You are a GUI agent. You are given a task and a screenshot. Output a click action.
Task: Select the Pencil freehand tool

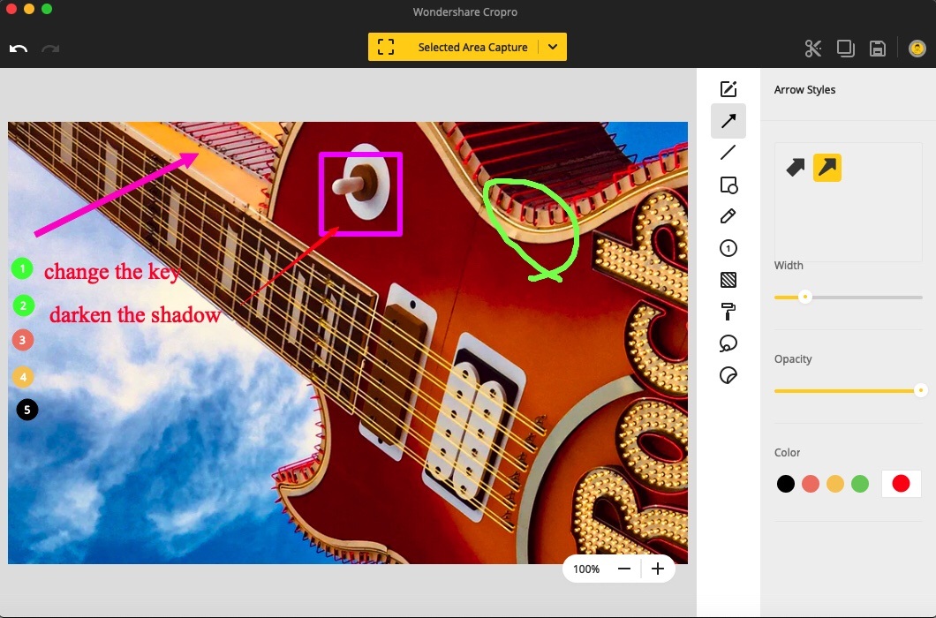click(728, 215)
